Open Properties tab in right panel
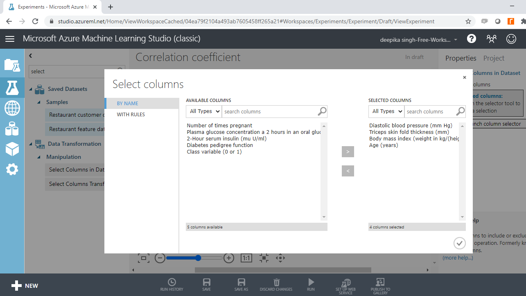This screenshot has width=526, height=296. click(461, 58)
